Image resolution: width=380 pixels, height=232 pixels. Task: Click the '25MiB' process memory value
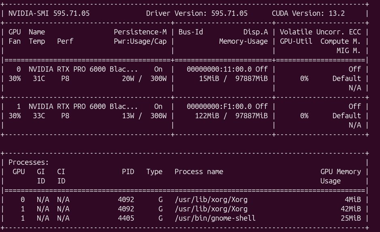coord(351,218)
